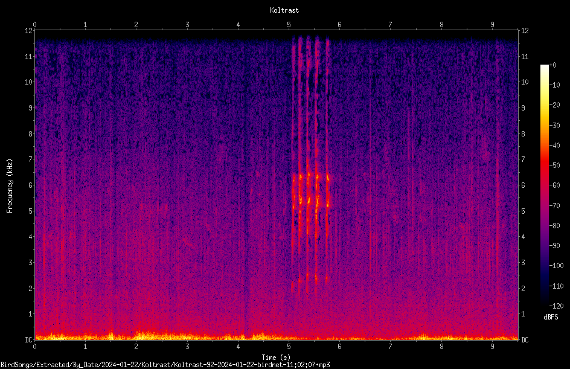The height and width of the screenshot is (369, 570).
Task: Click the 9 second tick on top axis
Action: coord(492,24)
